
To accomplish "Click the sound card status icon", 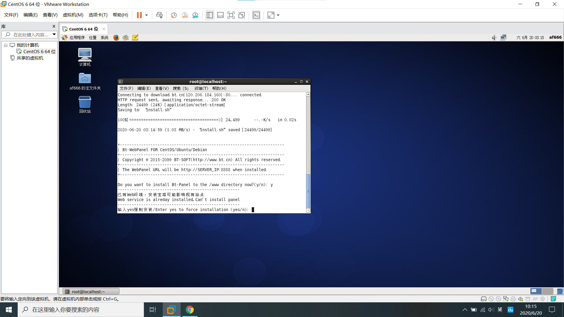I will pyautogui.click(x=521, y=299).
